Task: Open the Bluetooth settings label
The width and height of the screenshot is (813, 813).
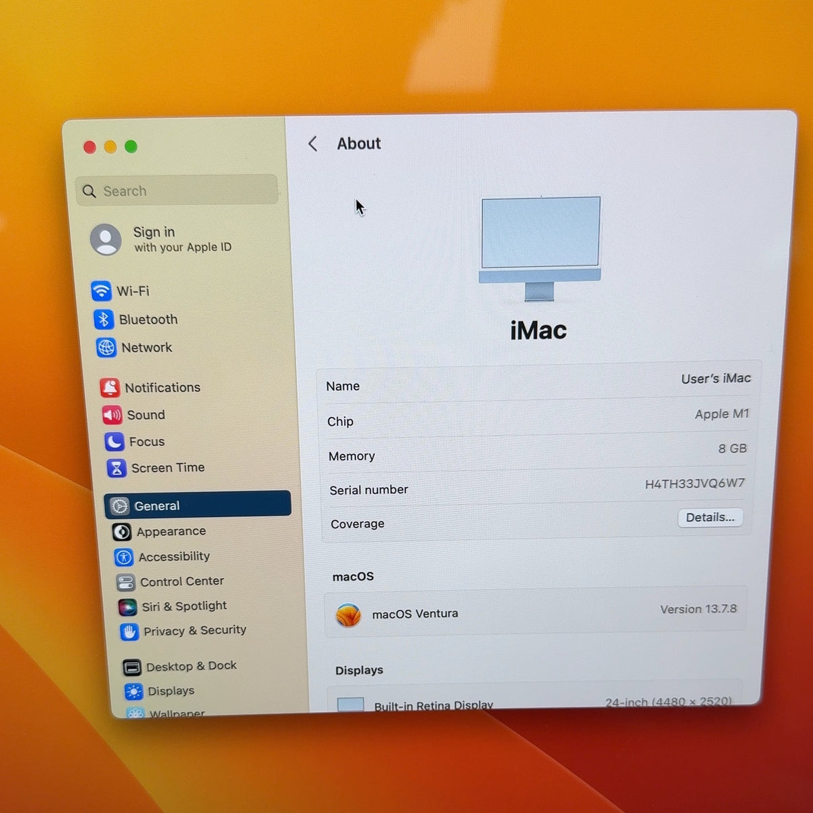Action: click(148, 320)
